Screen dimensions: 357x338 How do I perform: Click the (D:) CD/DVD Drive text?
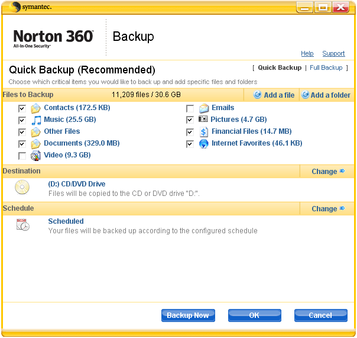click(x=77, y=184)
